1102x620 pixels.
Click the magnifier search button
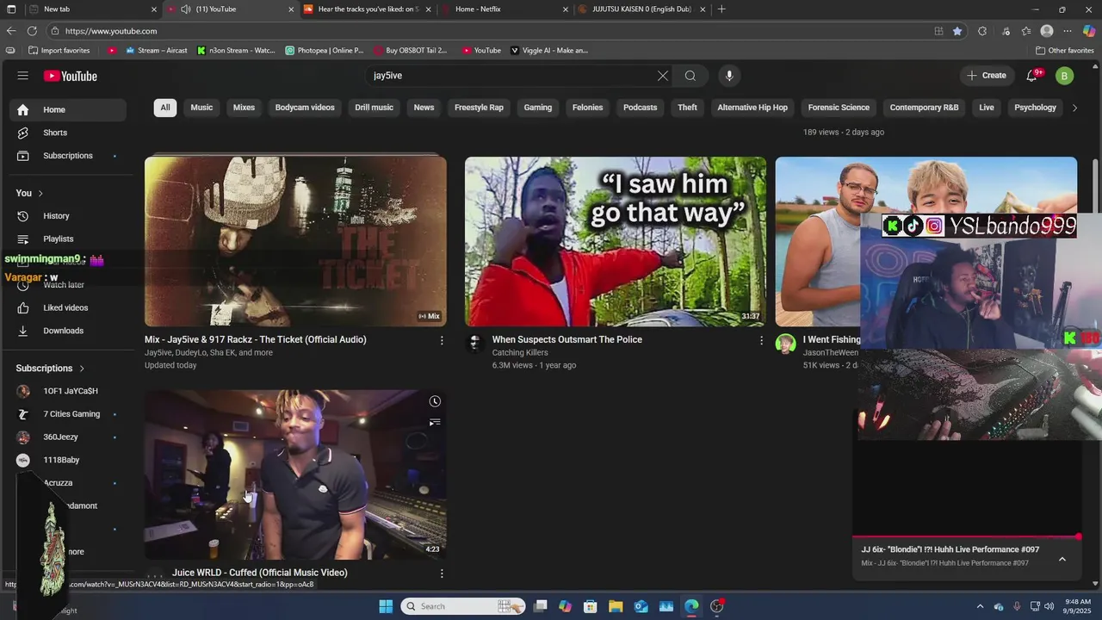pos(690,76)
